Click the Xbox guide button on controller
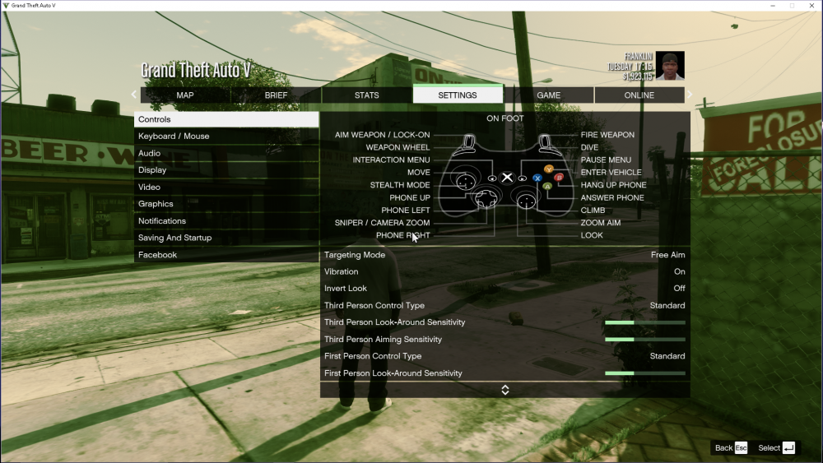This screenshot has width=823, height=463. 506,178
